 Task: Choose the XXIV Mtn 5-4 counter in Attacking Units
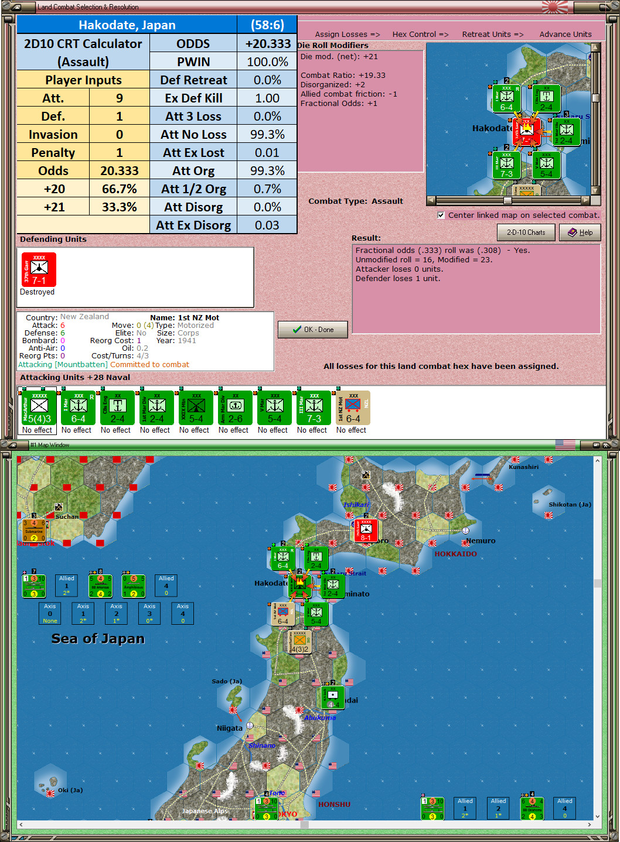coord(196,408)
